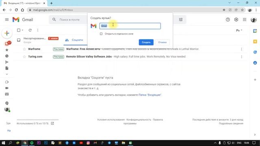
Task: Open Google Keep side panel
Action: 255,41
